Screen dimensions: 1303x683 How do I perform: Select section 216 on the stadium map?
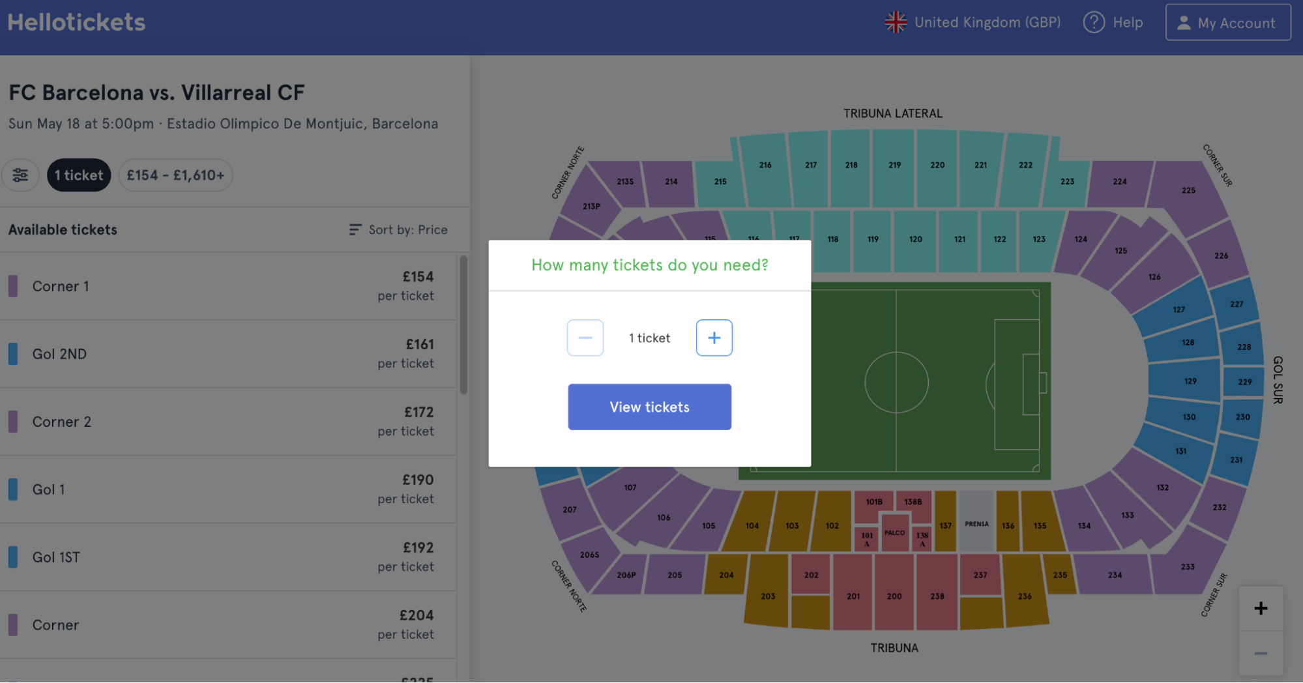(x=765, y=164)
